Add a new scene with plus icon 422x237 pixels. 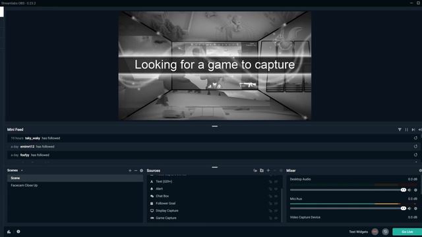click(x=130, y=171)
